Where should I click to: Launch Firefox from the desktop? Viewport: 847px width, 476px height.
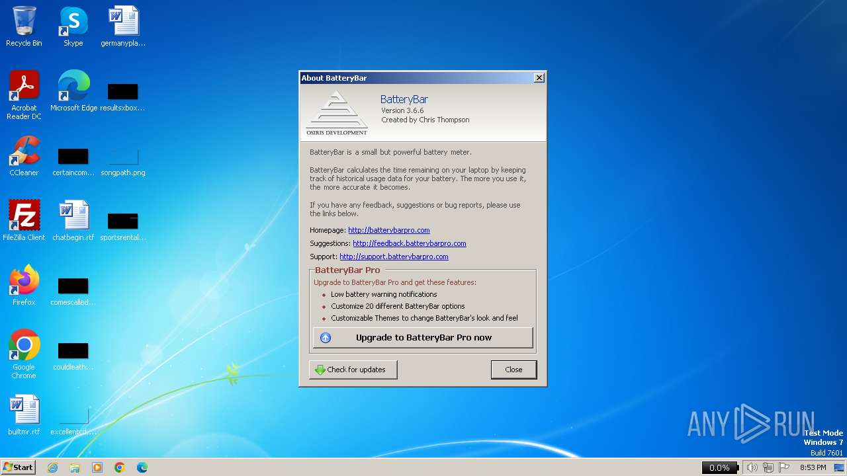click(x=24, y=286)
